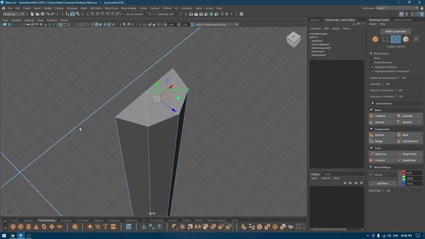425x239 pixels.
Task: Switch to Poly Modeling shelf tab
Action: pos(46,220)
